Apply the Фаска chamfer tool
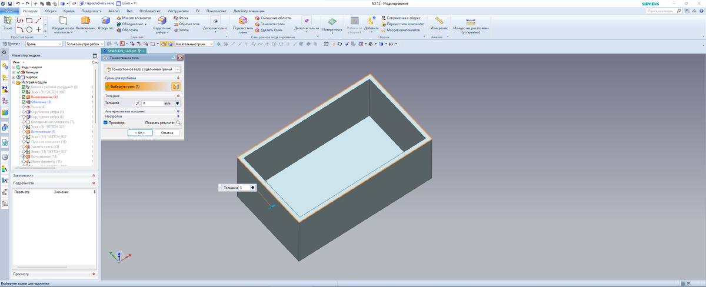This screenshot has height=287, width=706. (181, 18)
